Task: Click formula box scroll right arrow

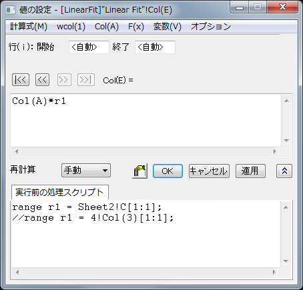Action: (275, 152)
